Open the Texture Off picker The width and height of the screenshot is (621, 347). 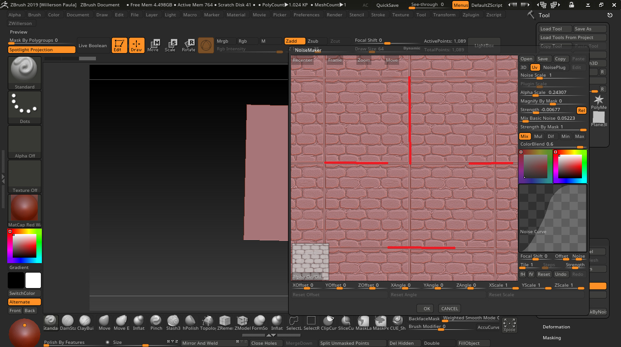[25, 176]
